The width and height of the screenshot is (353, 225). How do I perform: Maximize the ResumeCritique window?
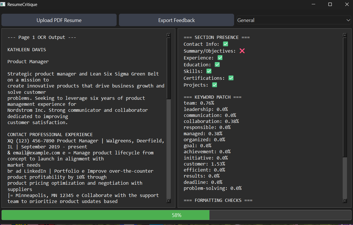pos(330,5)
